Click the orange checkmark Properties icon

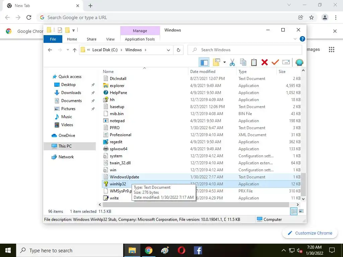pos(275,63)
